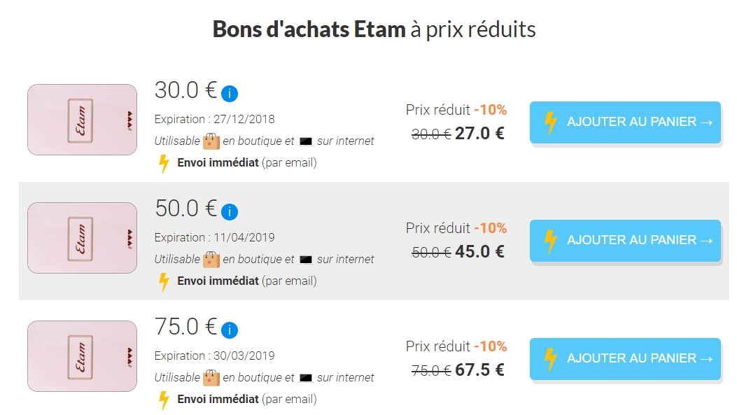Click lightning bolt next to 75 € Envoi immédiat
737x415 pixels.
point(164,400)
